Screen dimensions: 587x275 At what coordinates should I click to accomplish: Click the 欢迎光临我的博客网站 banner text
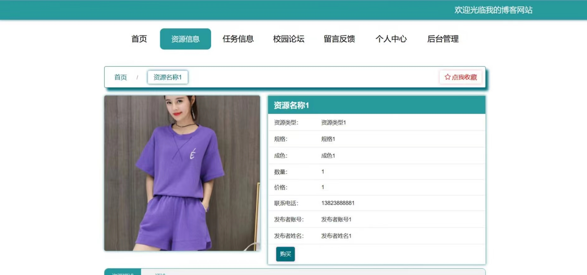(x=493, y=10)
